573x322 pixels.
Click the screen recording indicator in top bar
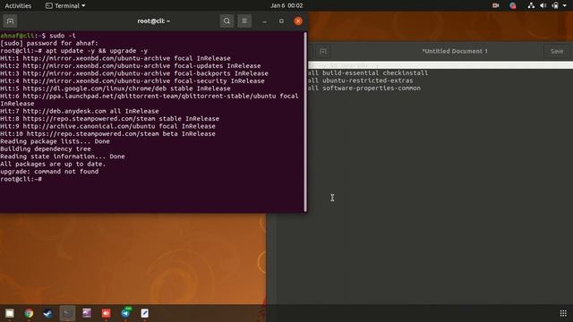495,5
